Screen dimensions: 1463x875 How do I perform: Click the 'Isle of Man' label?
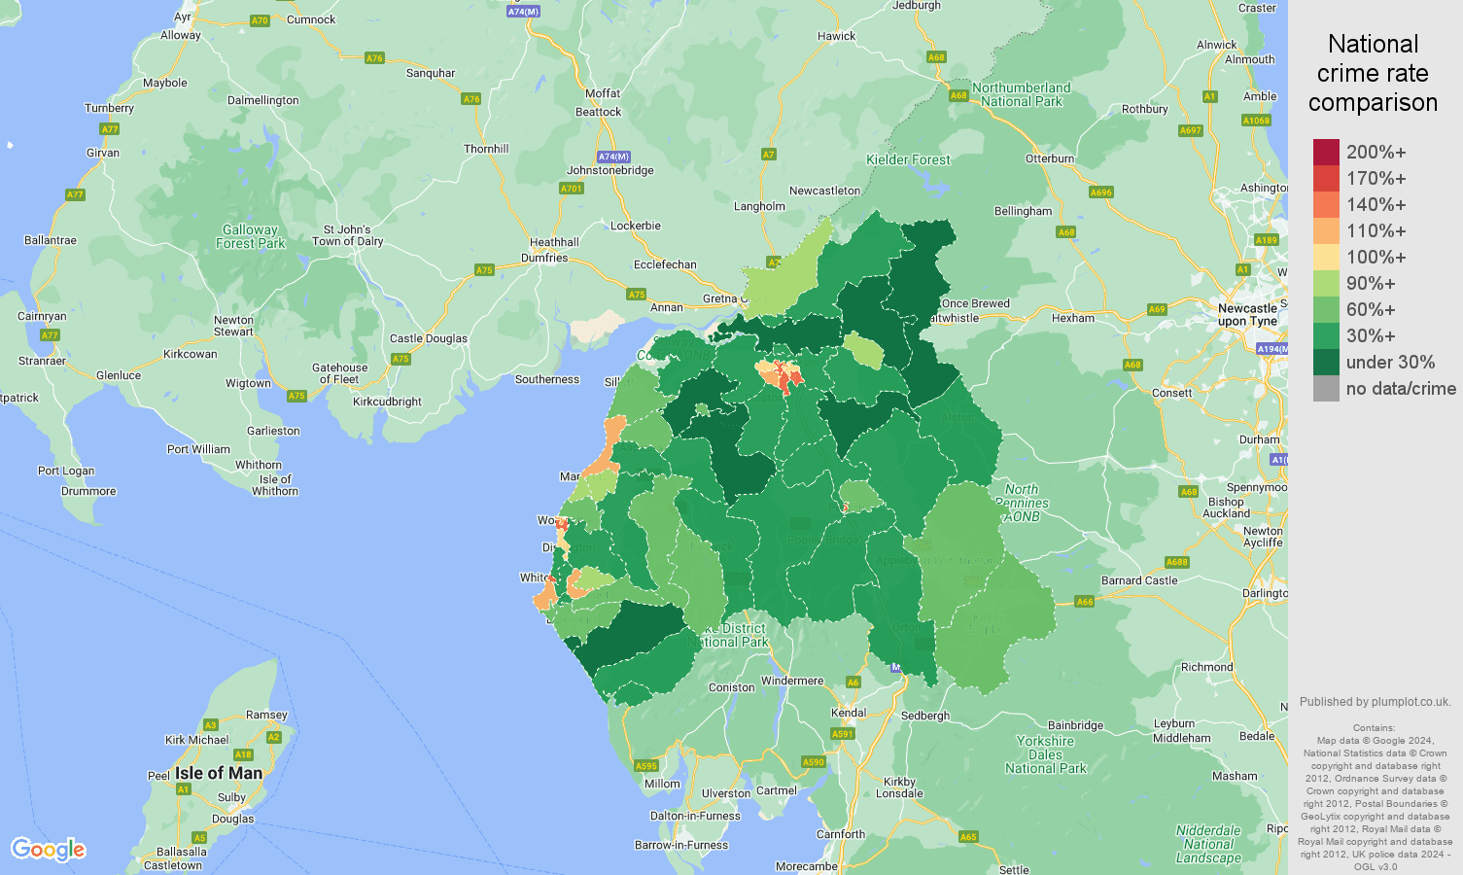coord(219,773)
